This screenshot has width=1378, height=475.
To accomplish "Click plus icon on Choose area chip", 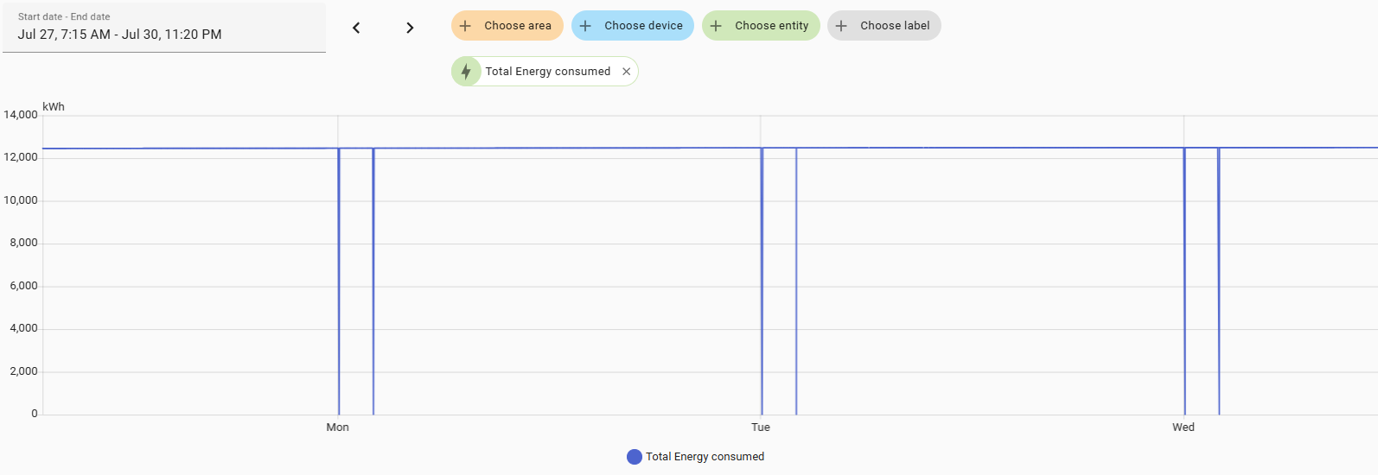I will [x=465, y=26].
